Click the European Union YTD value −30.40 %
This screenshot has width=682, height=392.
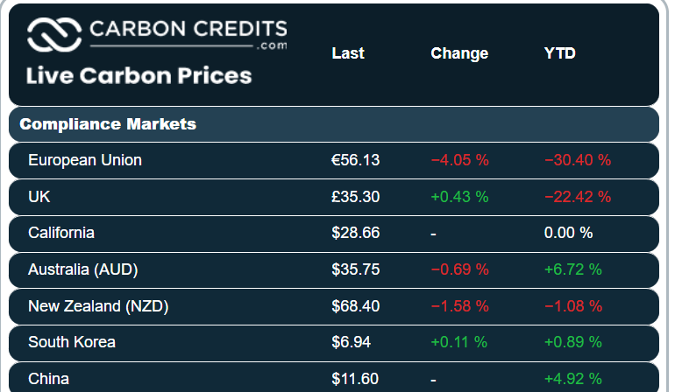[x=578, y=160]
